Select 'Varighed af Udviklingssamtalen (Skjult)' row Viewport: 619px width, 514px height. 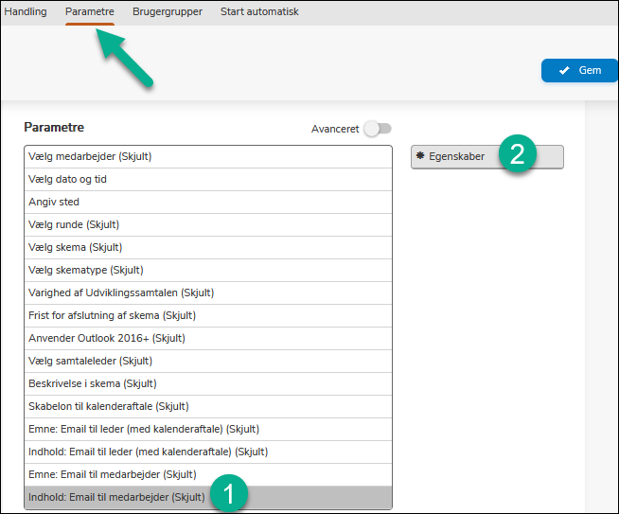121,292
